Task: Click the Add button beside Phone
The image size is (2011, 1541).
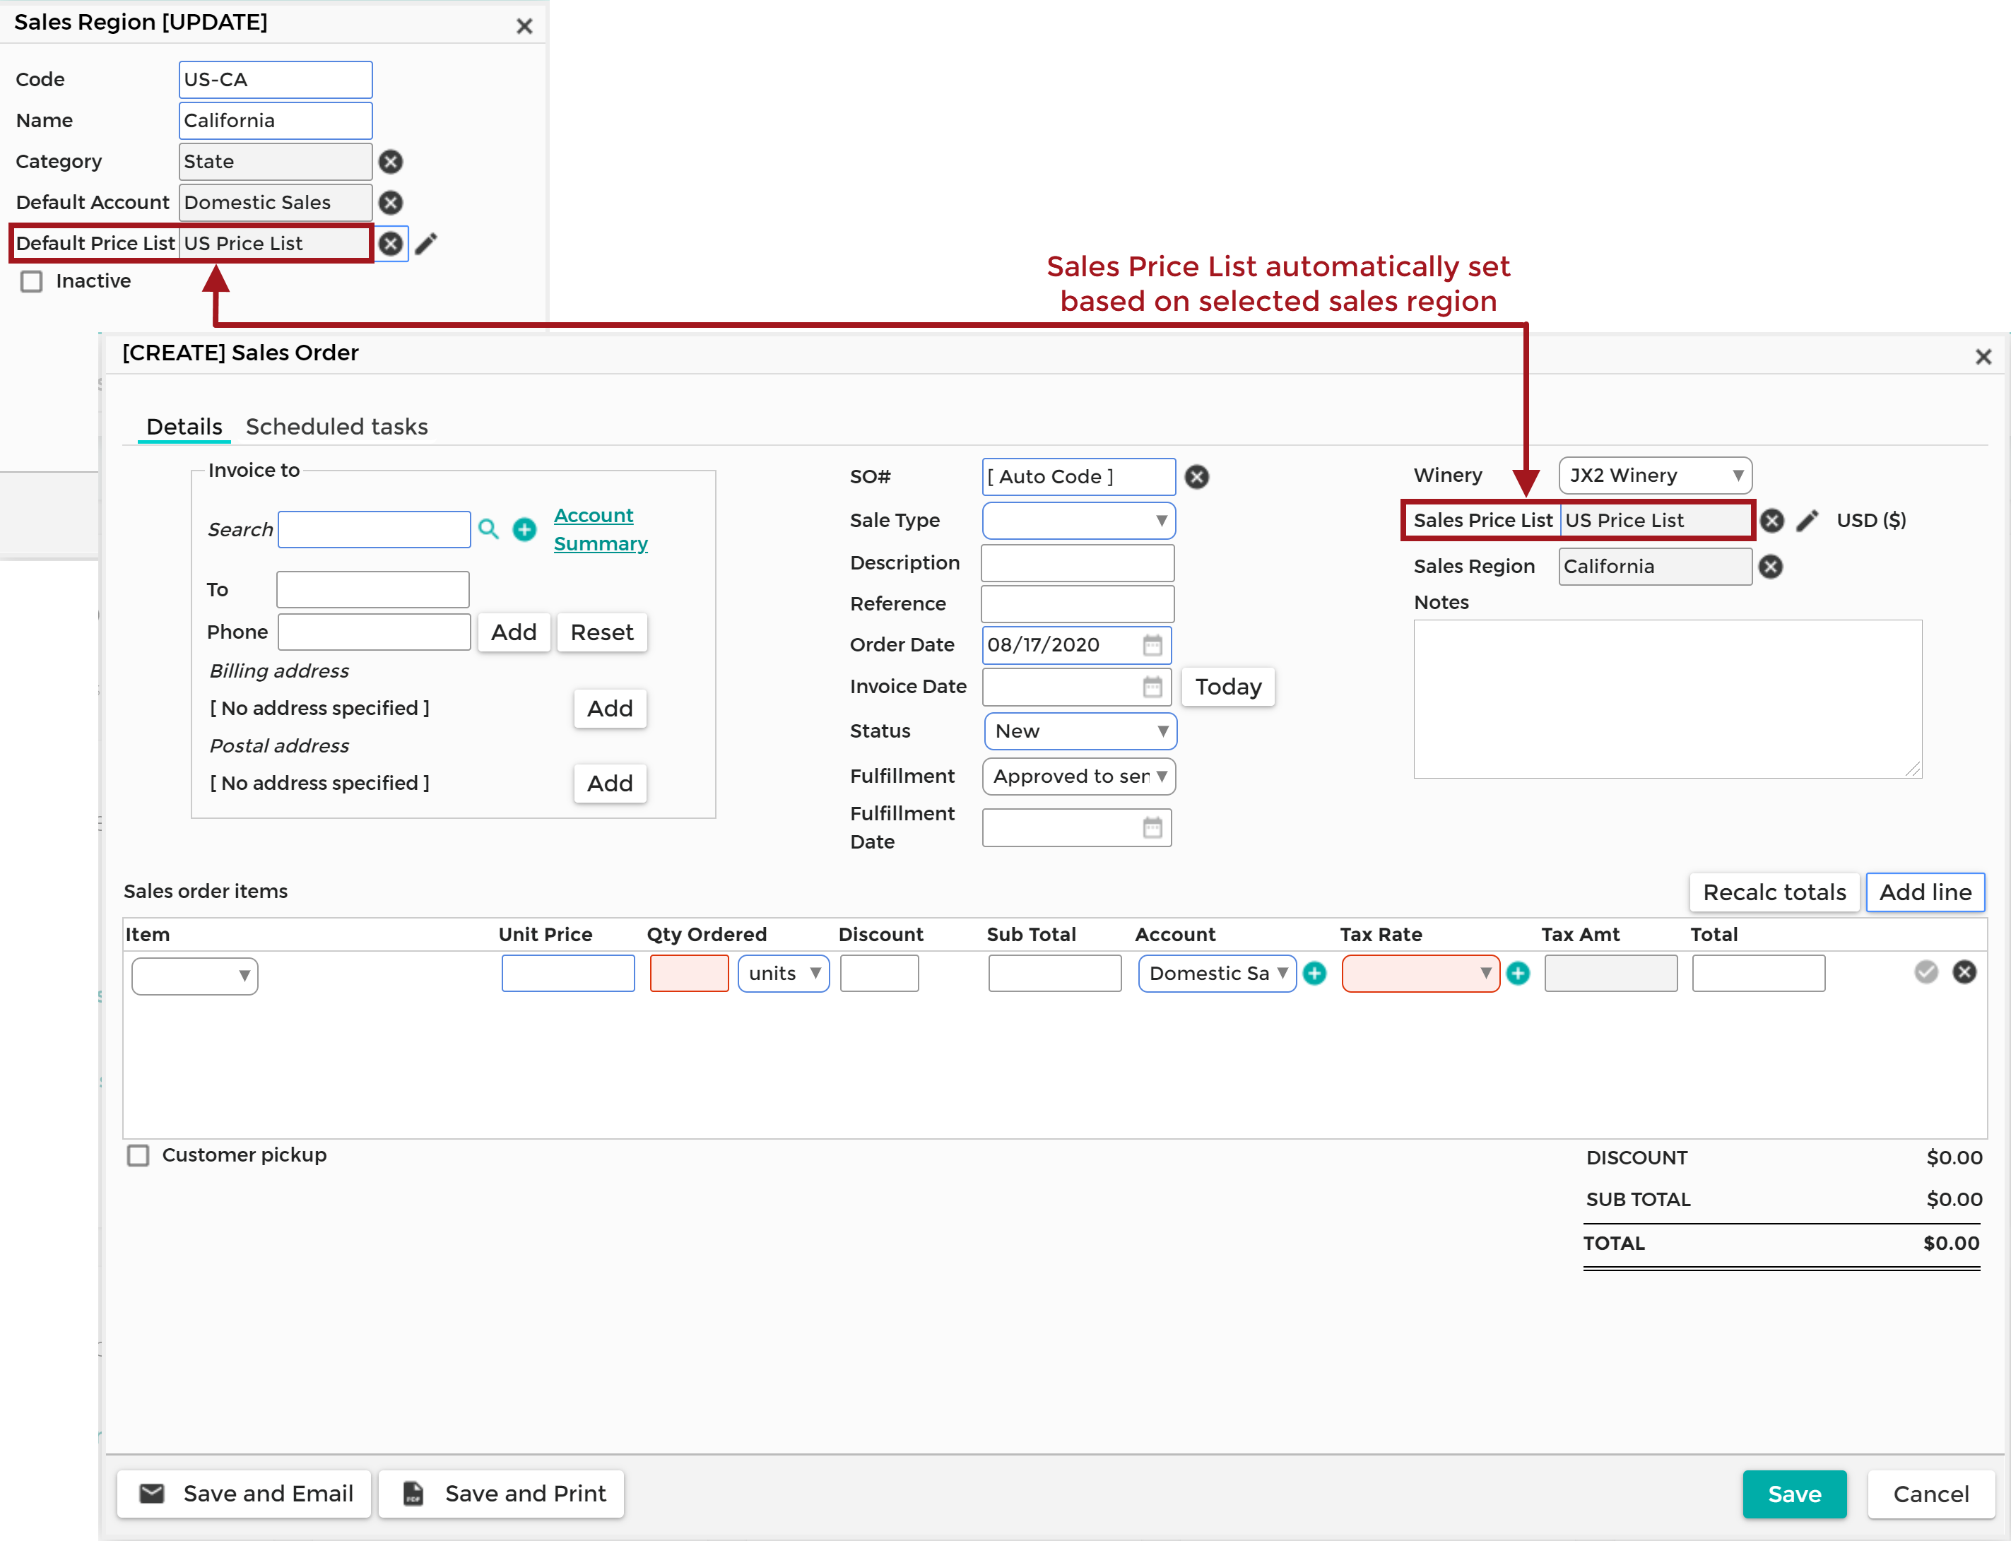Action: tap(514, 633)
